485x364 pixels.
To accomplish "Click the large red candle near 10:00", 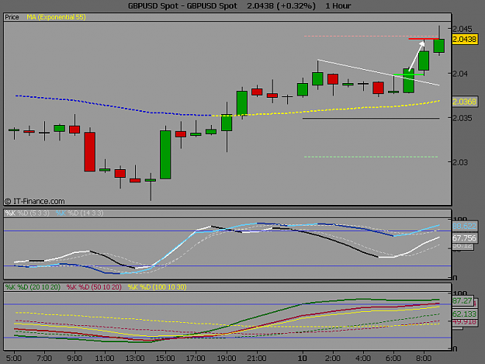I will (90, 151).
